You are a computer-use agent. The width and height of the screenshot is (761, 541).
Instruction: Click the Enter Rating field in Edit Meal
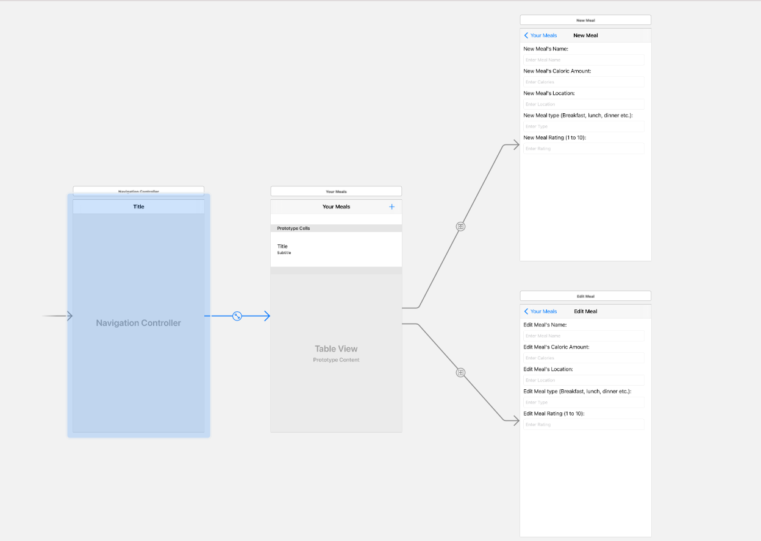(x=584, y=425)
